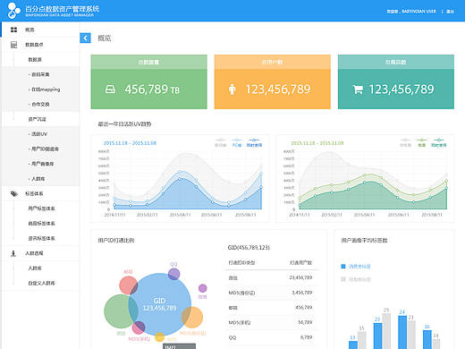Click the blue chart date range 2015.11.18
This screenshot has width=465, height=349.
(x=130, y=143)
